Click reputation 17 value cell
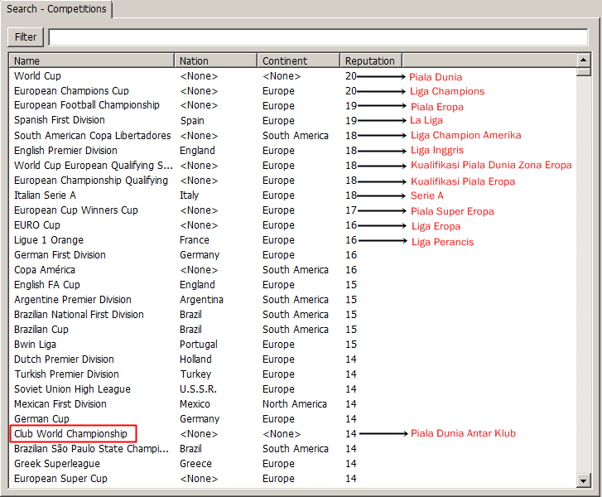 pos(351,210)
